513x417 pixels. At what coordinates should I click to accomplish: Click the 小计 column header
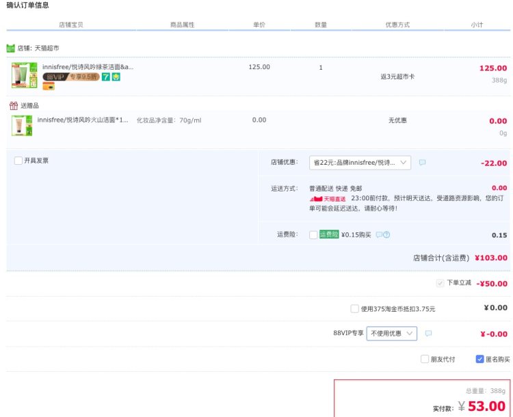pyautogui.click(x=477, y=25)
